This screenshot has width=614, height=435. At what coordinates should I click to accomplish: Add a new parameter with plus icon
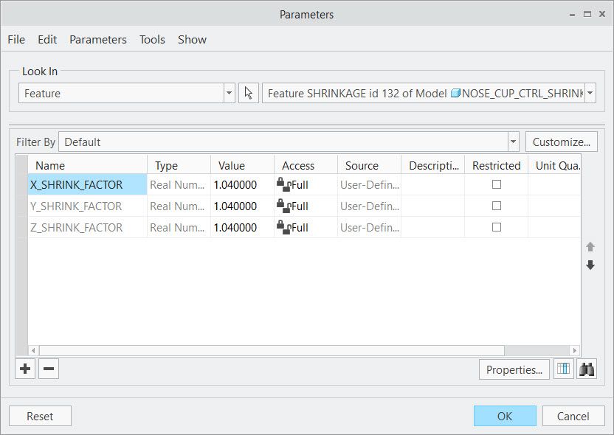tap(25, 369)
